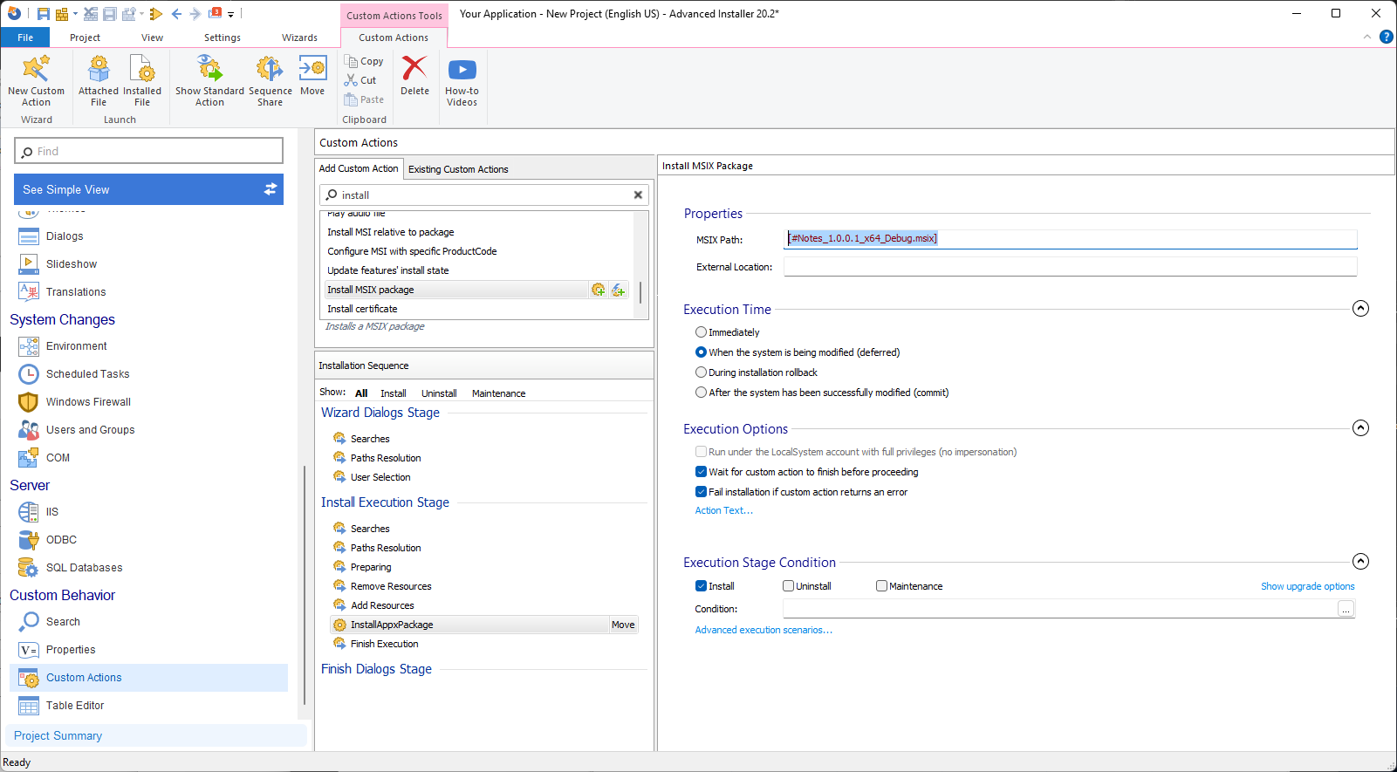Cut the selected custom action
The width and height of the screenshot is (1397, 772).
click(360, 80)
